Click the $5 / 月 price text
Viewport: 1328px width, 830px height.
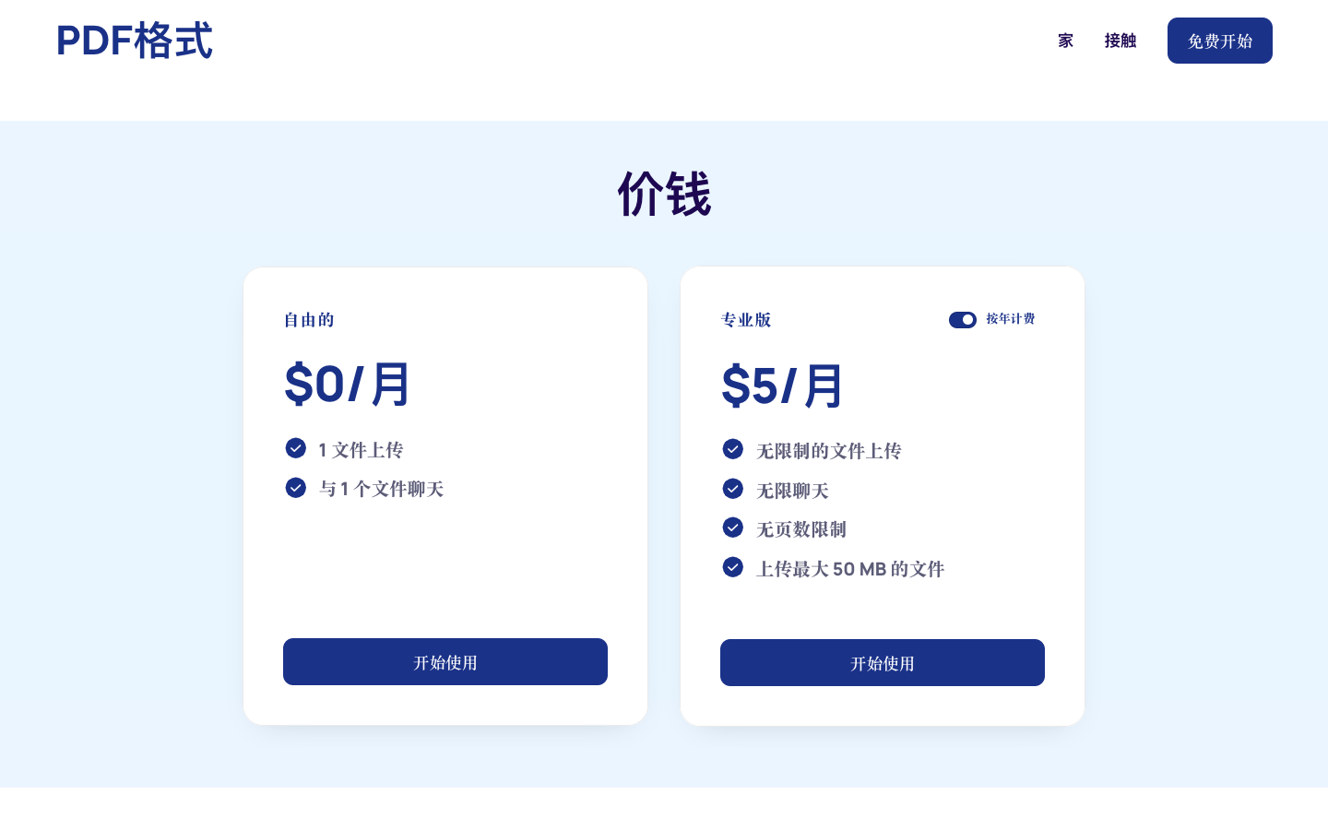pos(782,385)
